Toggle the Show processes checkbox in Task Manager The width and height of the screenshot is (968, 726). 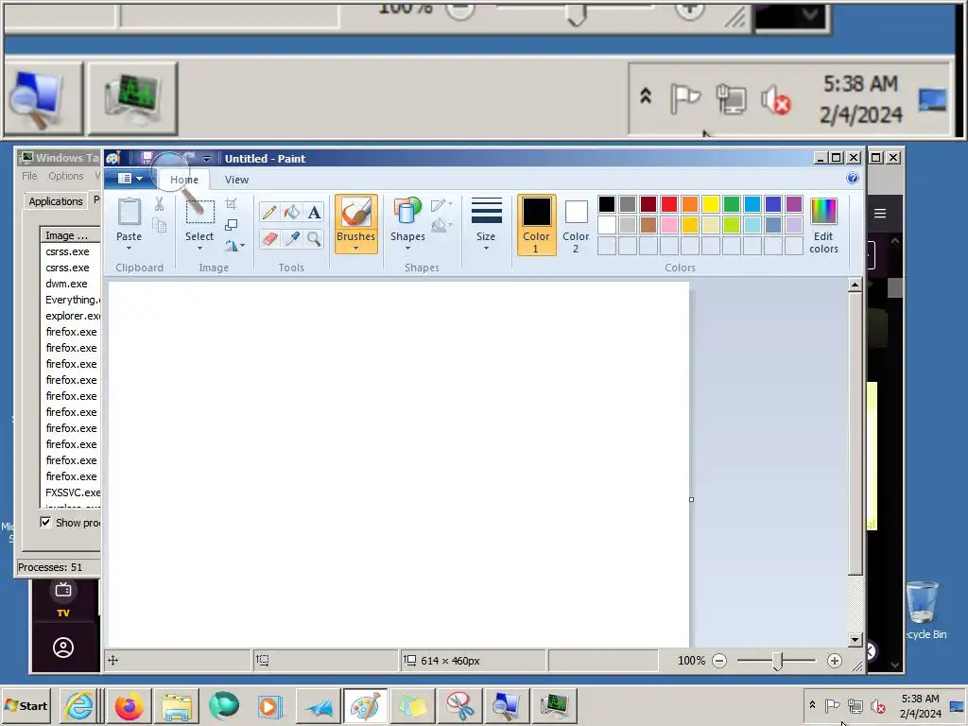[45, 522]
